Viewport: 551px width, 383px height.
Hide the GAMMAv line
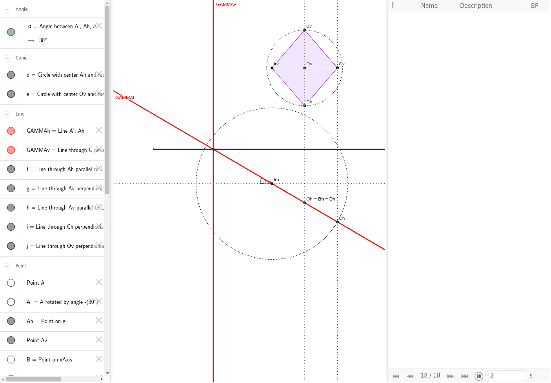pyautogui.click(x=11, y=150)
